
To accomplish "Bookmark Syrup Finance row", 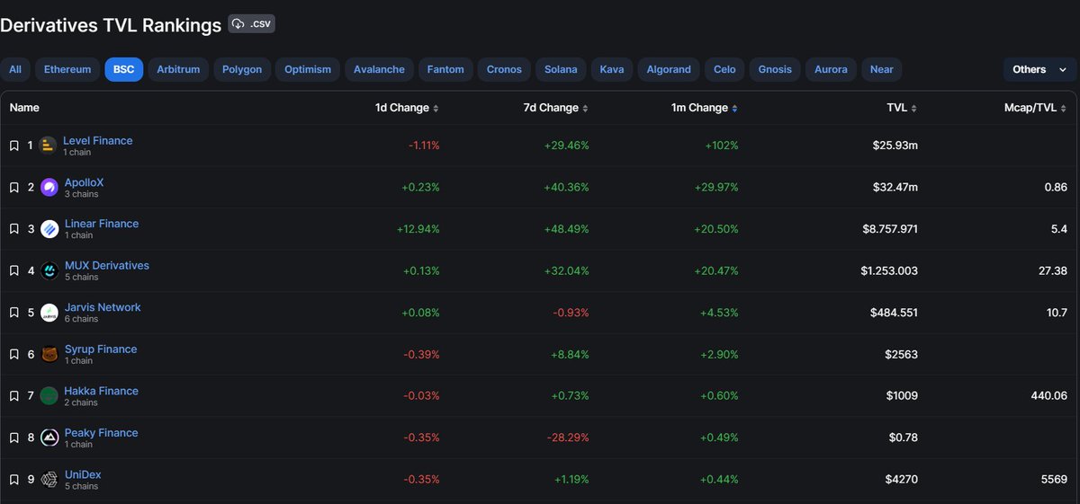I will tap(14, 354).
